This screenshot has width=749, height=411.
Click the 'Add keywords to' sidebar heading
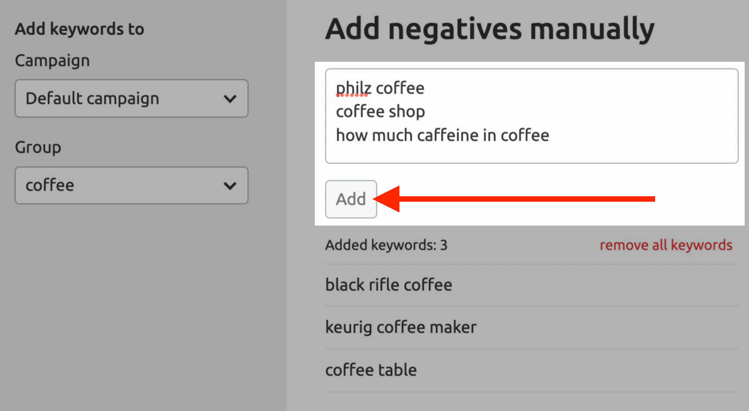tap(79, 29)
